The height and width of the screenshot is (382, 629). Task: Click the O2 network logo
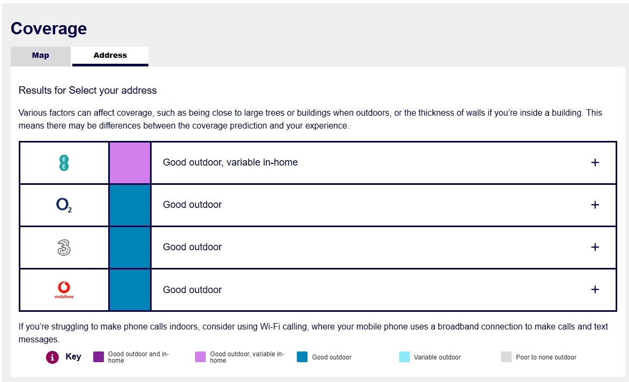pyautogui.click(x=64, y=205)
